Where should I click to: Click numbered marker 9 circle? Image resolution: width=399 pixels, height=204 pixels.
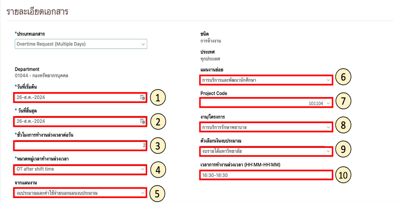(x=343, y=150)
